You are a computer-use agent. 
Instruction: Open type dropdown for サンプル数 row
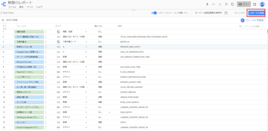click(x=86, y=103)
